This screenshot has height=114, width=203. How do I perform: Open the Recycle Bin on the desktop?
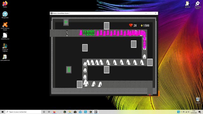pyautogui.click(x=198, y=100)
